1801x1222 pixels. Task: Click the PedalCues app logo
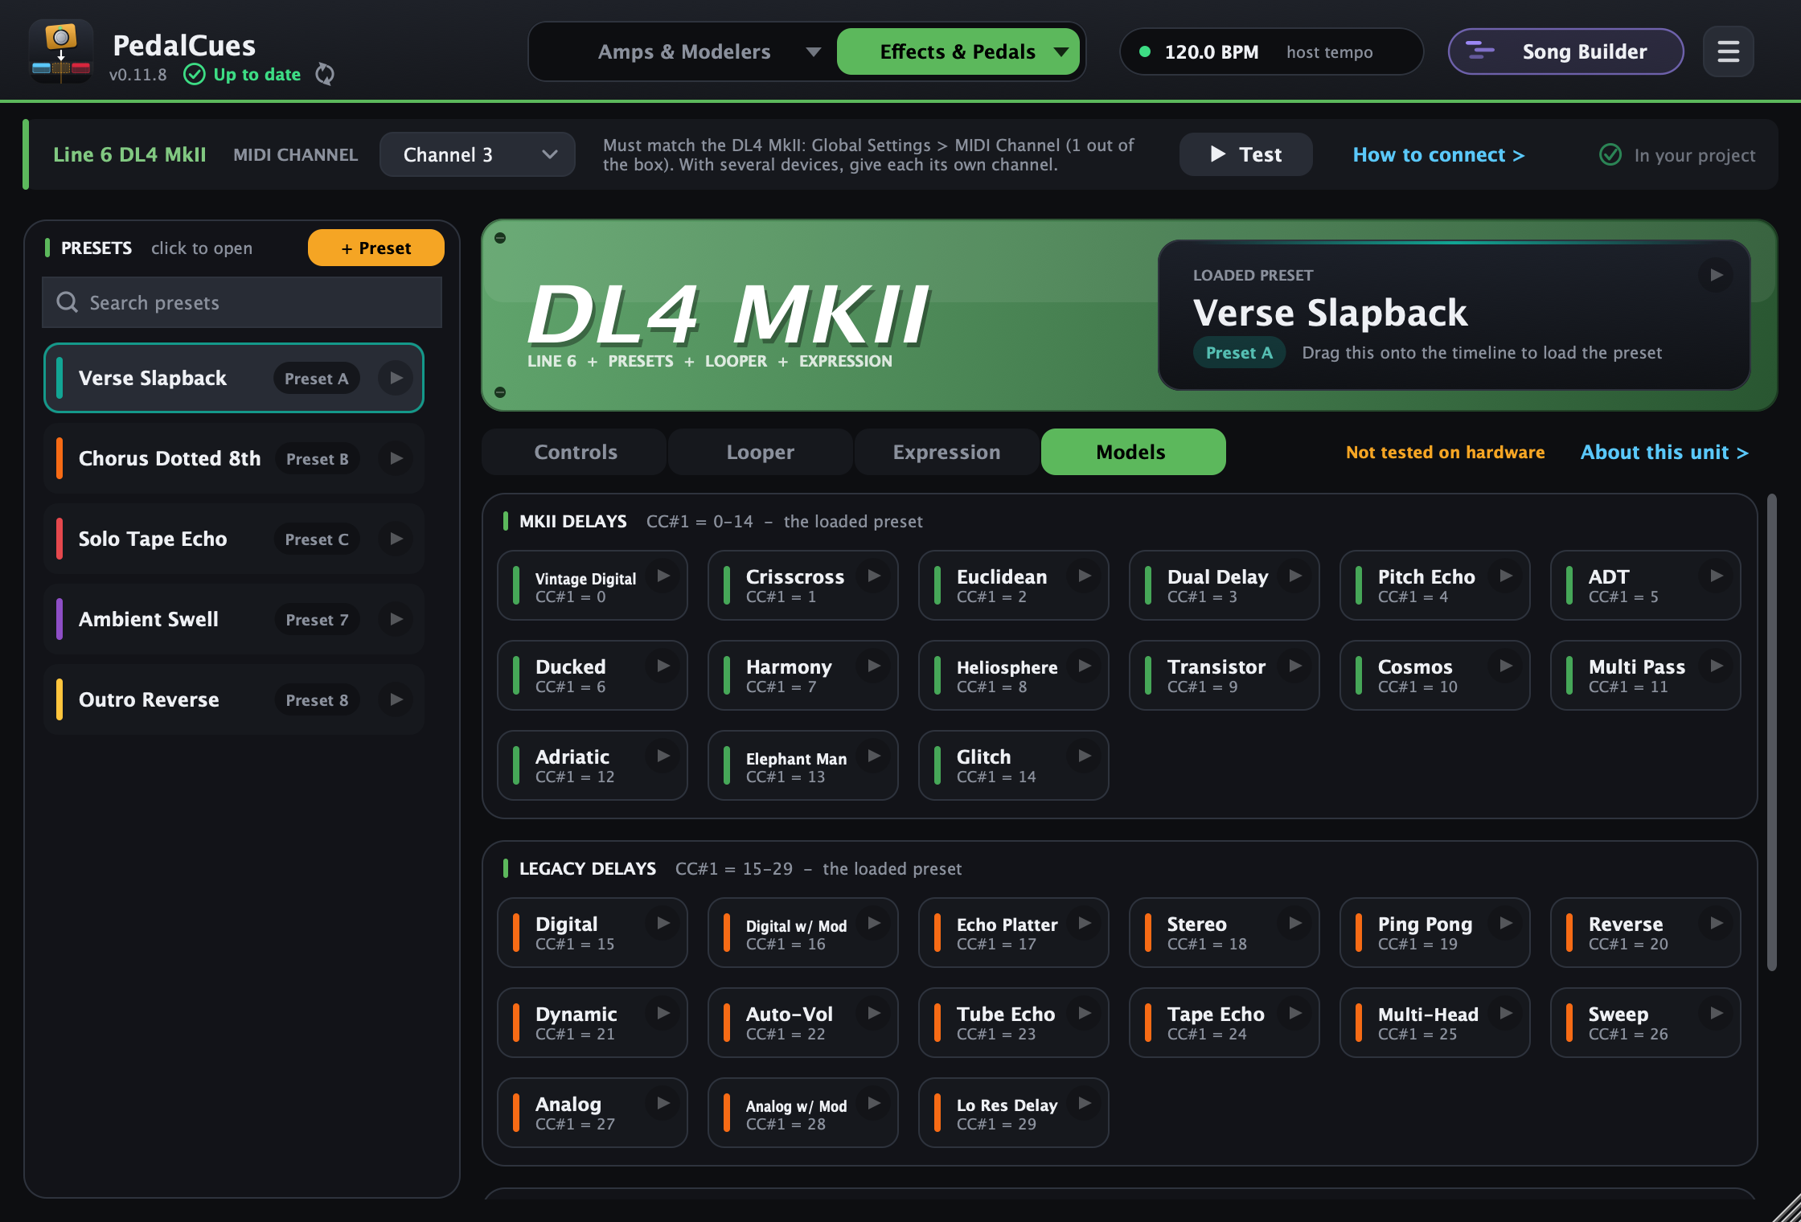[x=61, y=51]
